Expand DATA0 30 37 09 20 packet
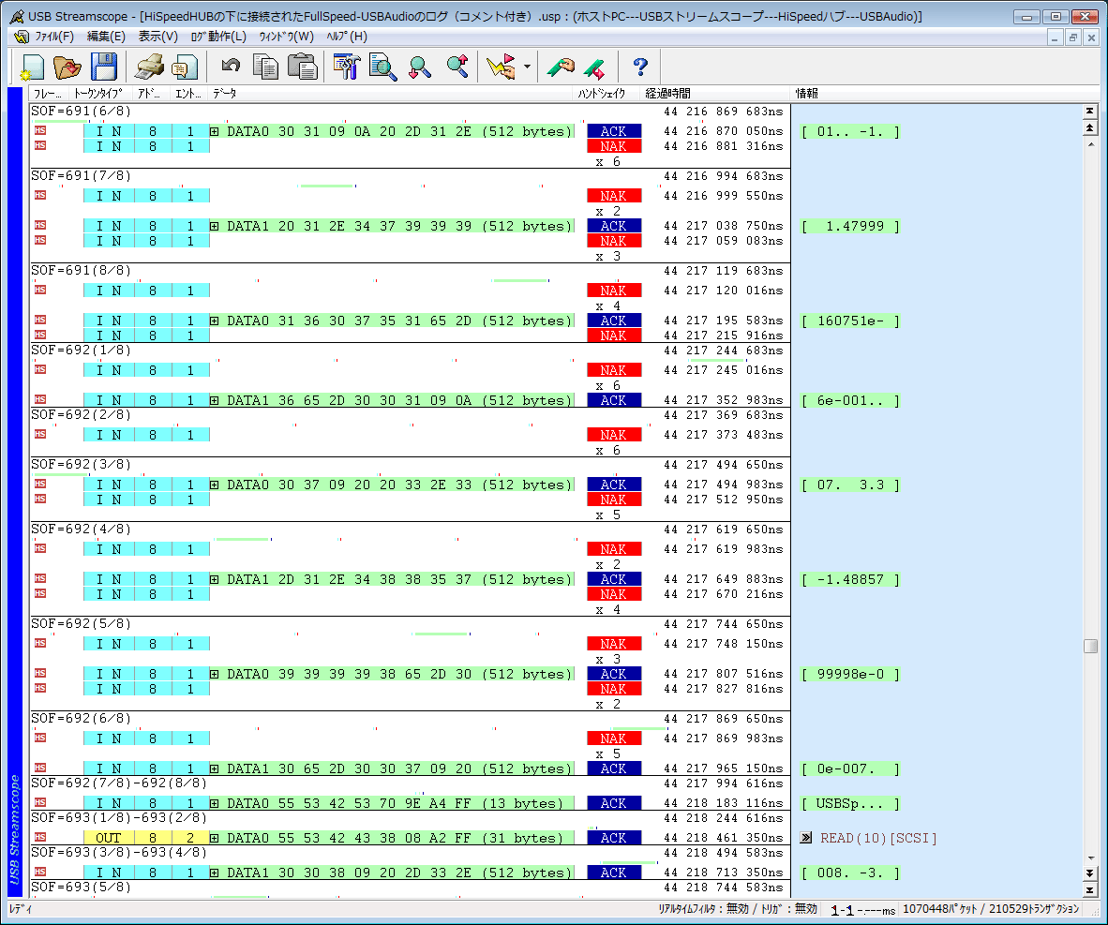Screen dimensions: 1108x925 coord(214,485)
